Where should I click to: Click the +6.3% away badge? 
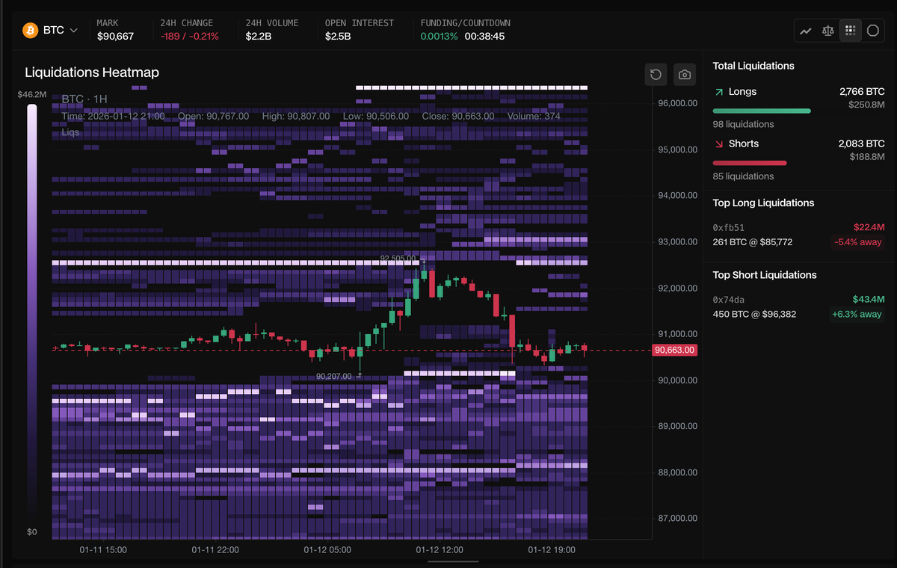click(x=857, y=314)
